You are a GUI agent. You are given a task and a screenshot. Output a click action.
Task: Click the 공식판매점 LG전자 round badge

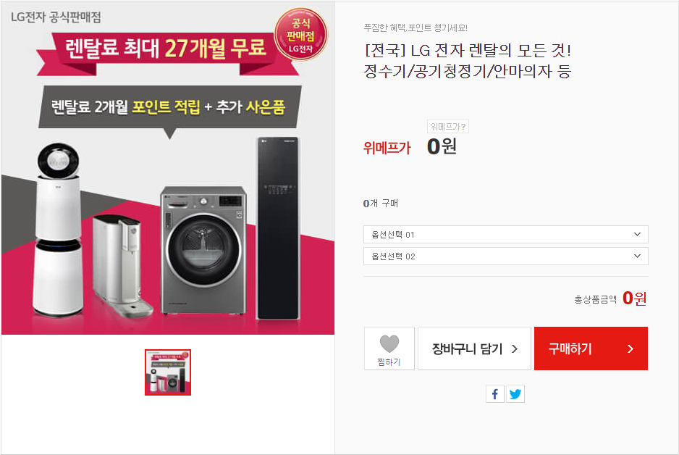[301, 35]
